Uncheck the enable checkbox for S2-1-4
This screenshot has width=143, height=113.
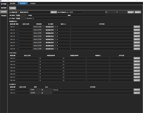pos(17,36)
